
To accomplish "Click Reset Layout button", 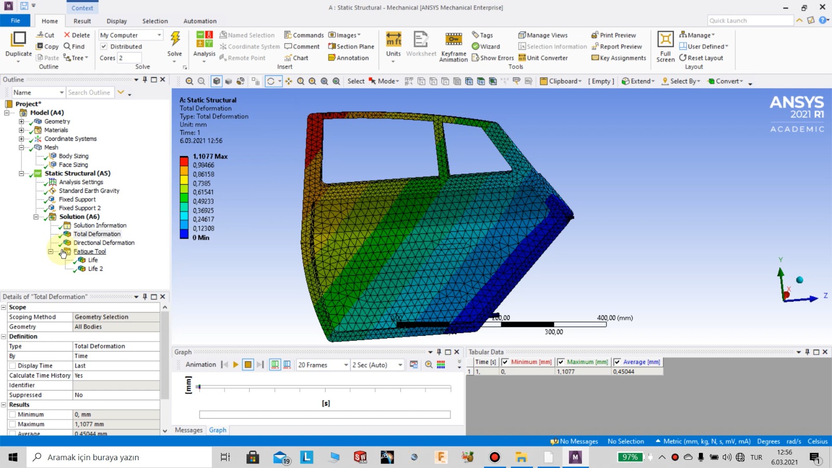I will pos(701,58).
